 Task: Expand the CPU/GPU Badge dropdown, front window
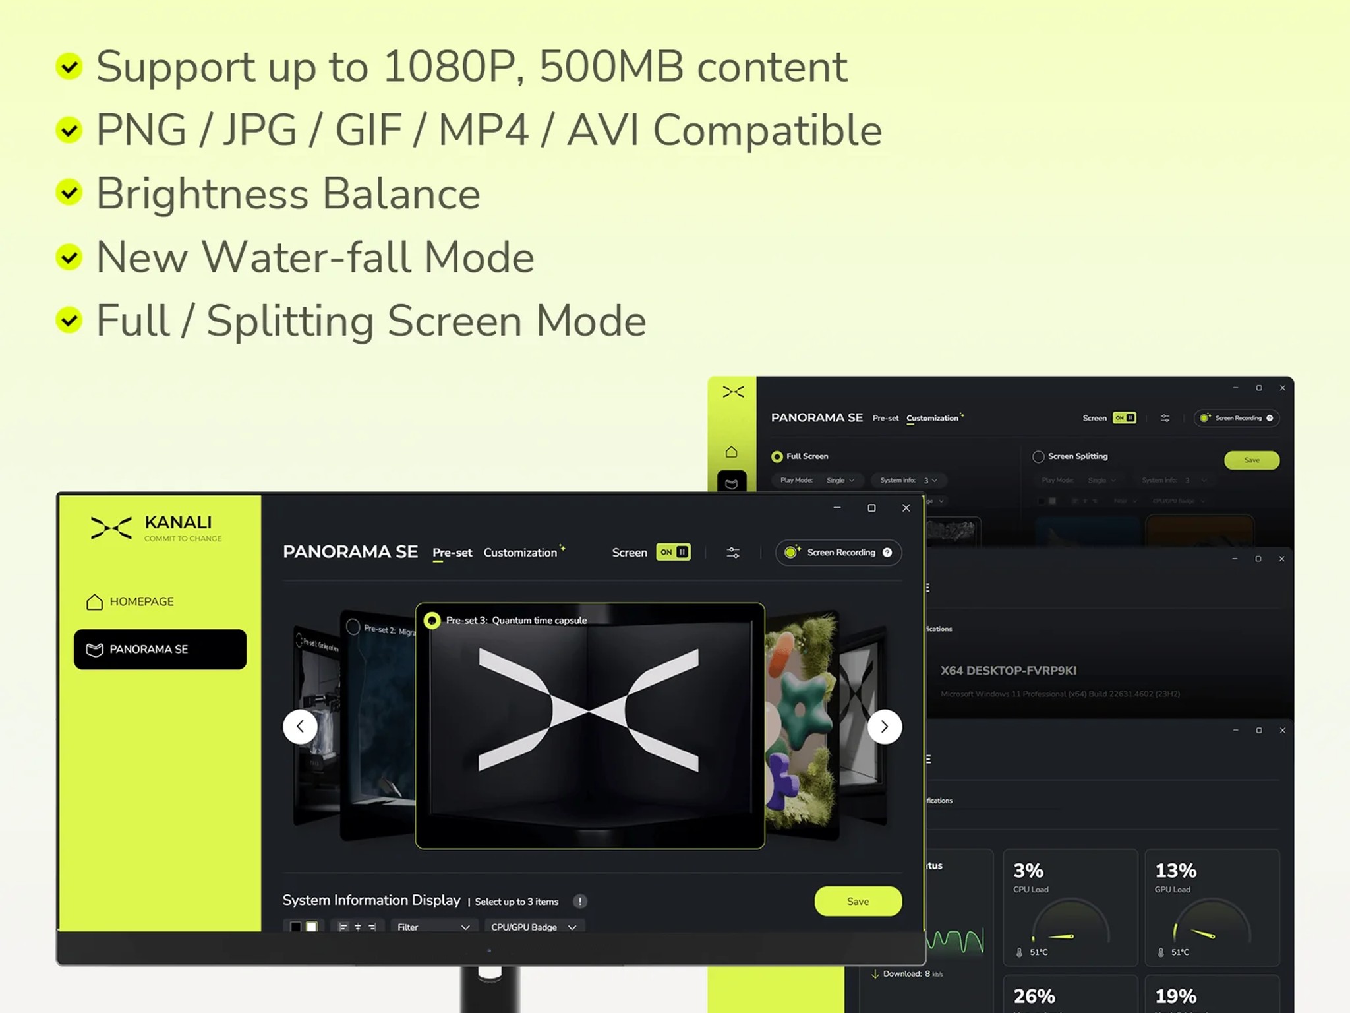point(534,927)
